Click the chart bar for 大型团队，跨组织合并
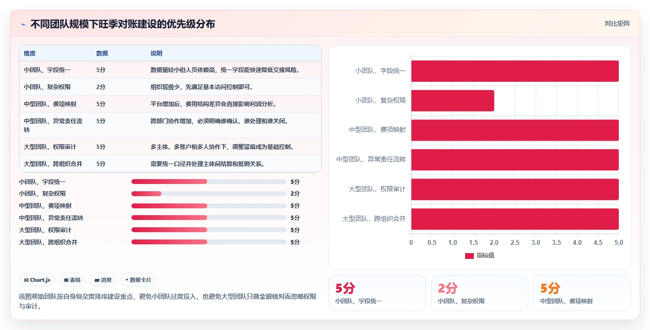 point(515,219)
